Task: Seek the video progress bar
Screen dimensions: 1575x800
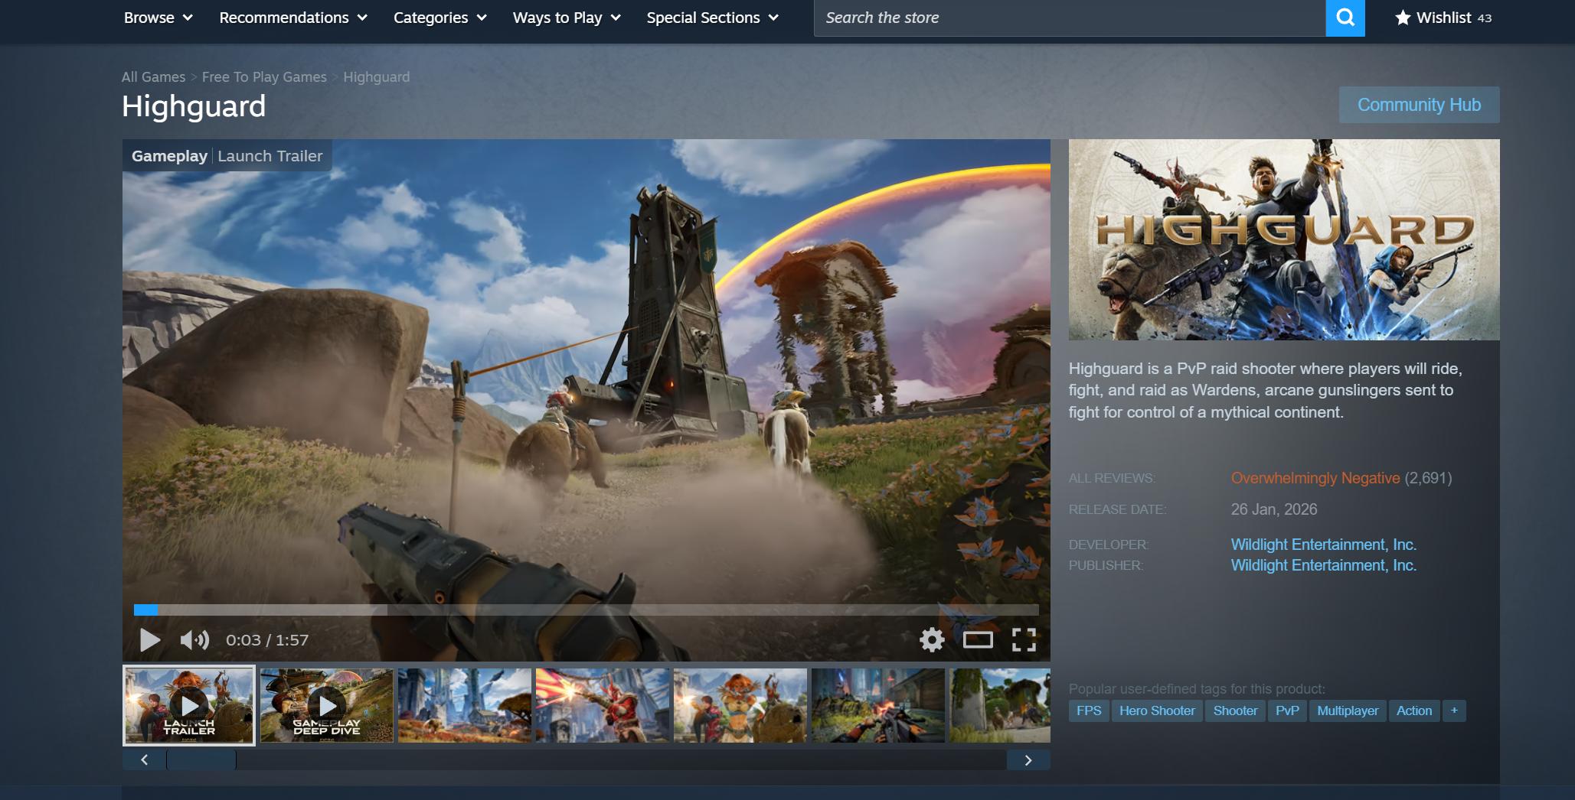Action: [586, 610]
